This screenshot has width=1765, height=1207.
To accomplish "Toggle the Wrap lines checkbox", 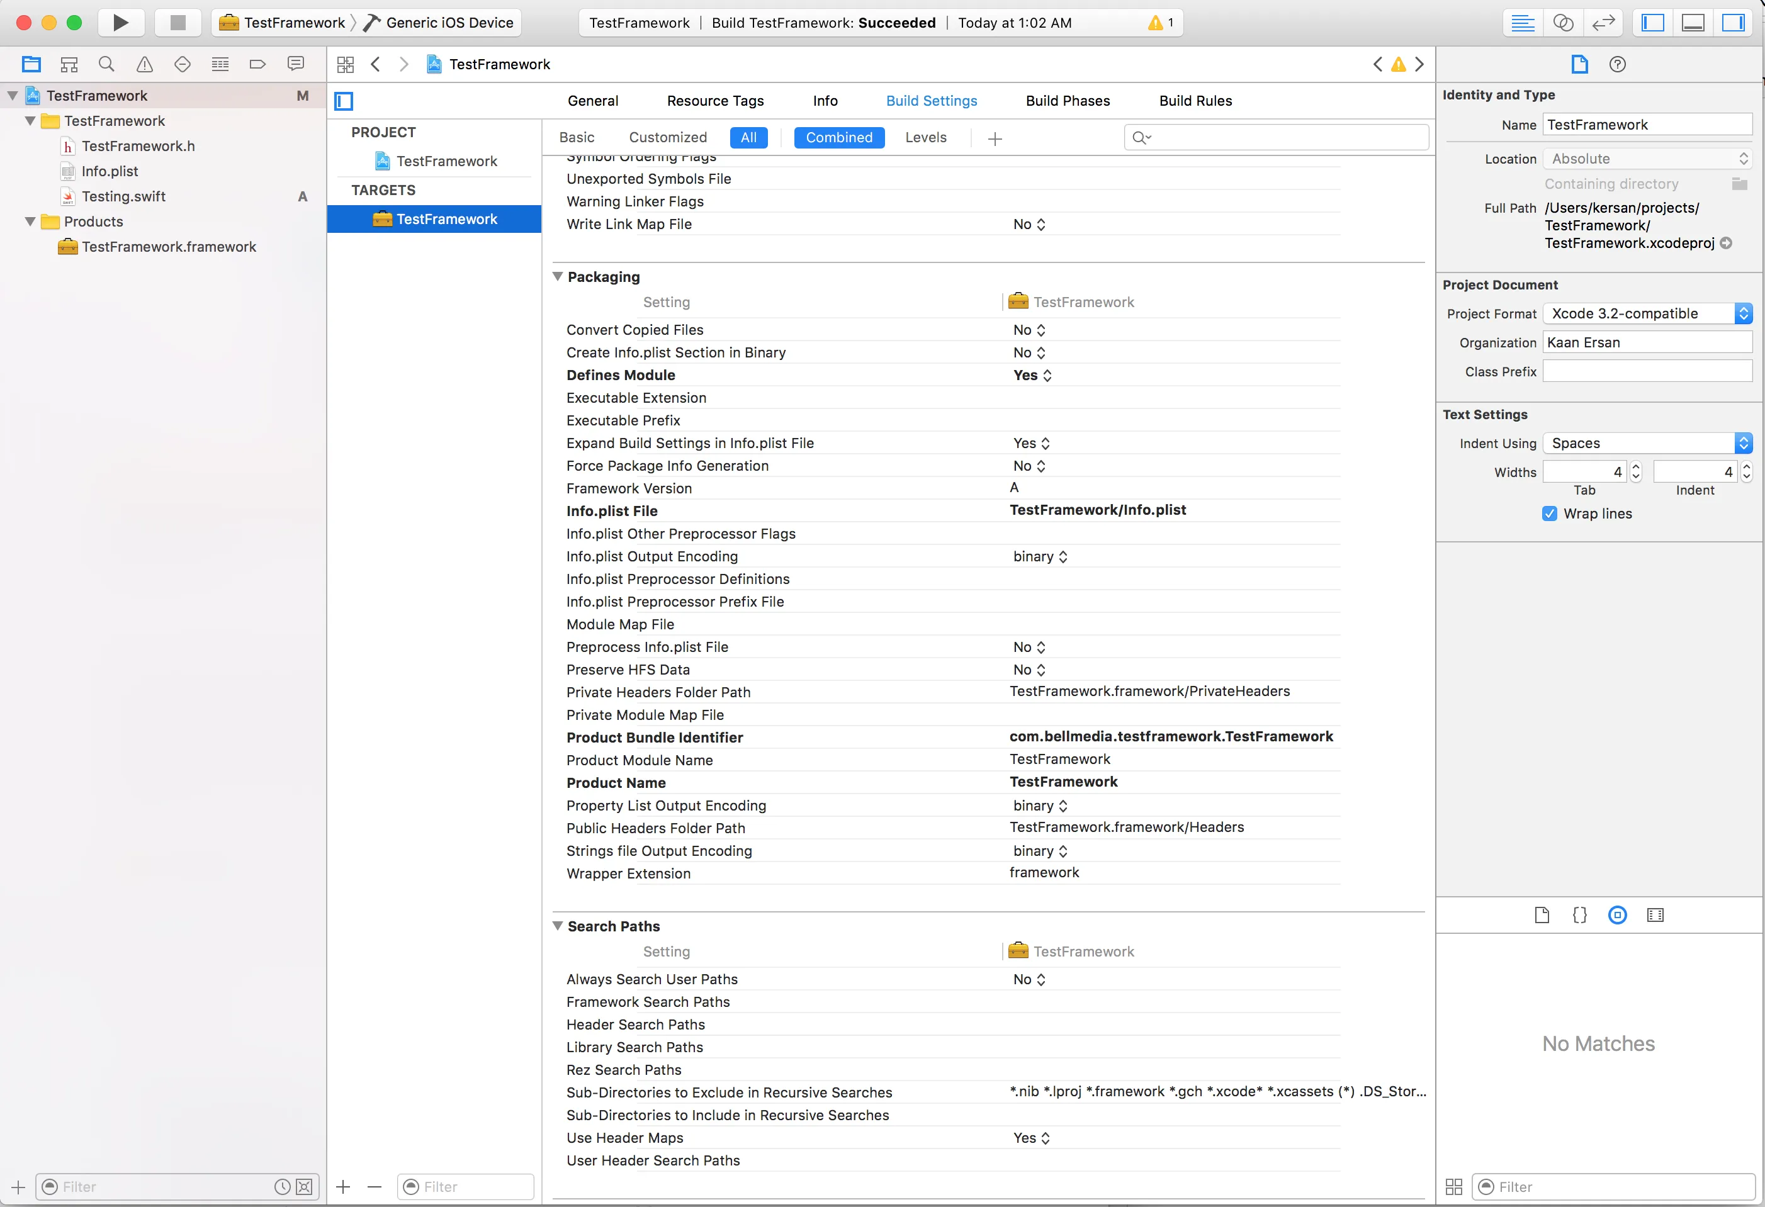I will [x=1549, y=514].
